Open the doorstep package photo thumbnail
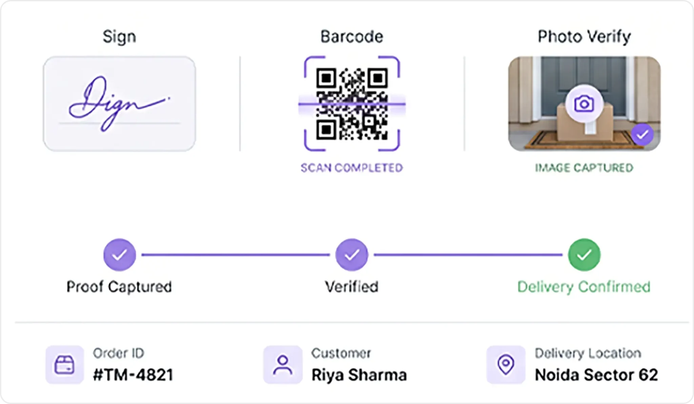694x404 pixels. (x=584, y=104)
